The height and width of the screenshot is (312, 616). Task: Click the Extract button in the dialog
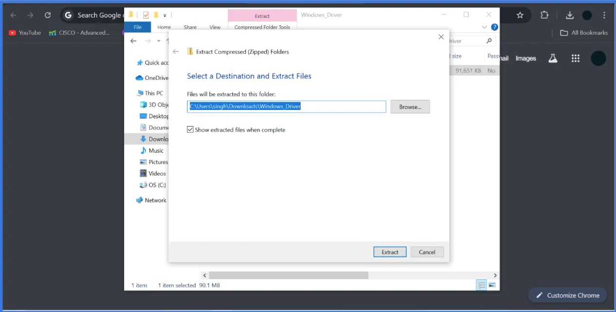click(390, 252)
